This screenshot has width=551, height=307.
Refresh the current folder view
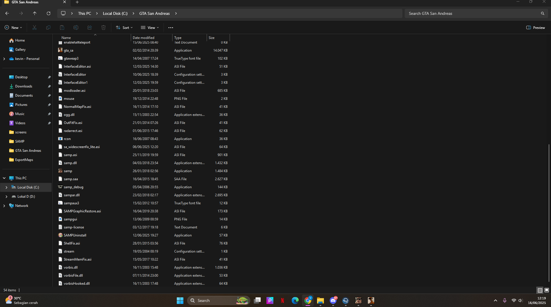pyautogui.click(x=48, y=13)
